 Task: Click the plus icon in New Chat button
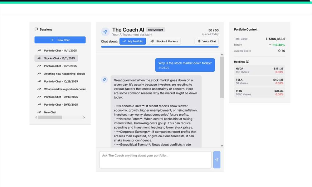[52, 40]
